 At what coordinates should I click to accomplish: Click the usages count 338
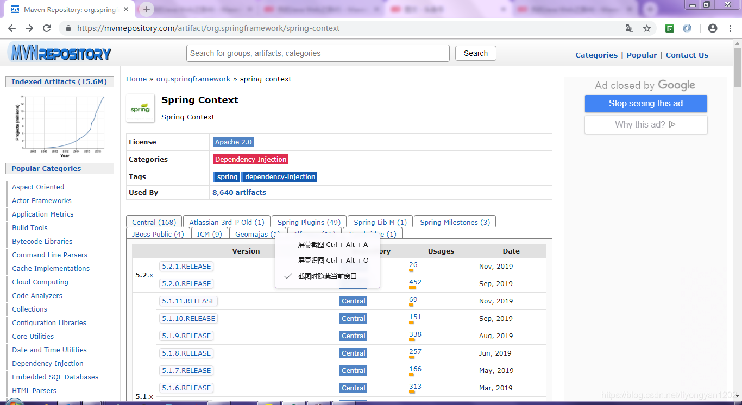click(415, 334)
